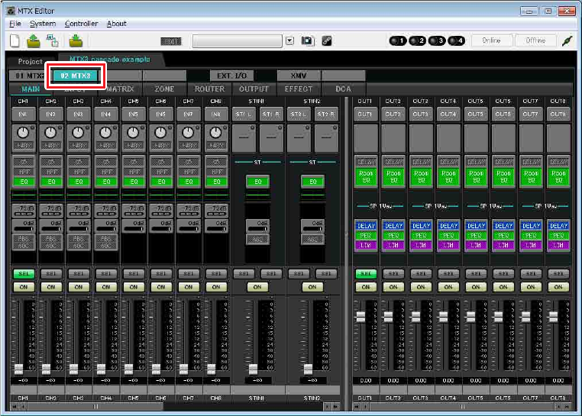This screenshot has width=582, height=416.
Task: Click the OUT6 output port button
Action: tap(503, 114)
